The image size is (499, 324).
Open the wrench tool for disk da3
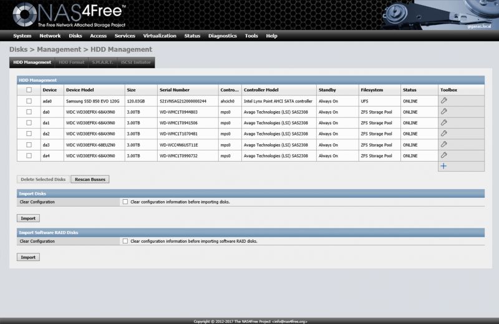(443, 144)
